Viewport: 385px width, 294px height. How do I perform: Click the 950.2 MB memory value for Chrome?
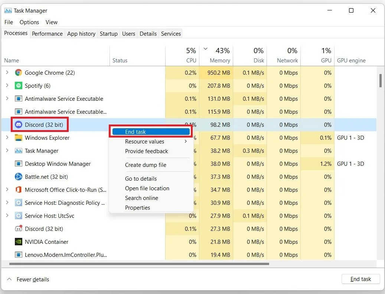(219, 73)
